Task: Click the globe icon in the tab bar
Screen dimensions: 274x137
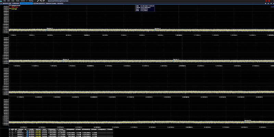Action: point(268,3)
